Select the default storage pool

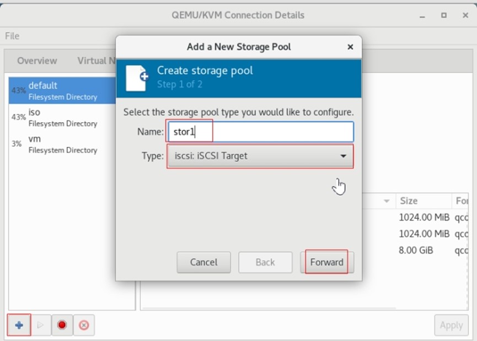62,90
